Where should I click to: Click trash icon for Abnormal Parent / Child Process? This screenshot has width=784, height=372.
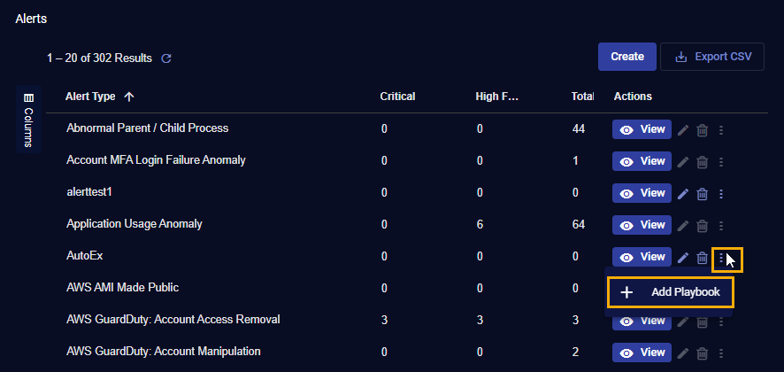(x=703, y=130)
